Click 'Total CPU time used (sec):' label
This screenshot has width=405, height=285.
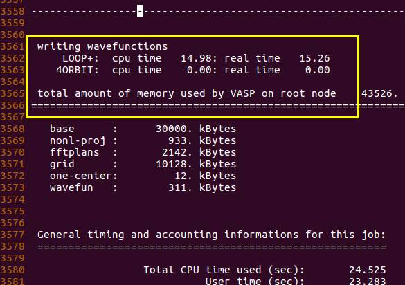pos(224,270)
